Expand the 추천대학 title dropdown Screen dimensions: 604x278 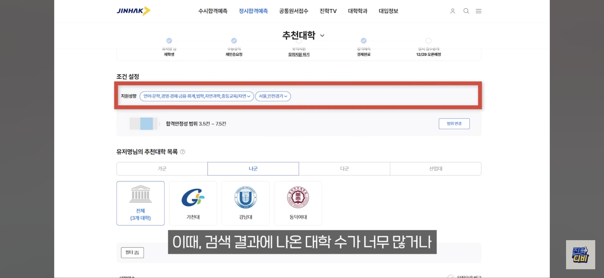(x=322, y=36)
